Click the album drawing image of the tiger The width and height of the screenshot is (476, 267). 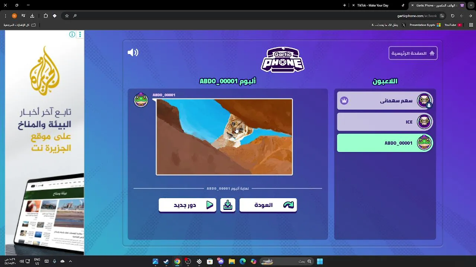click(x=224, y=136)
